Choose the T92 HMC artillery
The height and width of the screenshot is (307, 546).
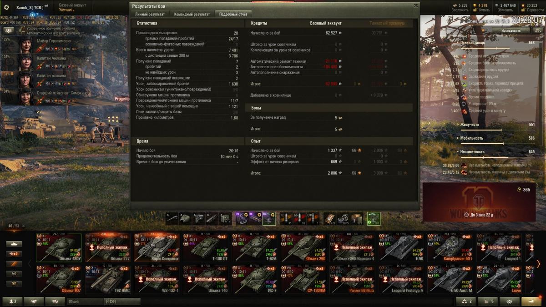click(x=107, y=279)
